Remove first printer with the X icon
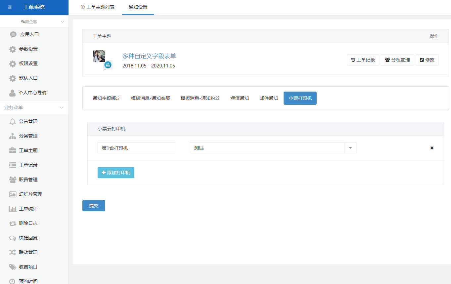451x284 pixels. pyautogui.click(x=432, y=148)
